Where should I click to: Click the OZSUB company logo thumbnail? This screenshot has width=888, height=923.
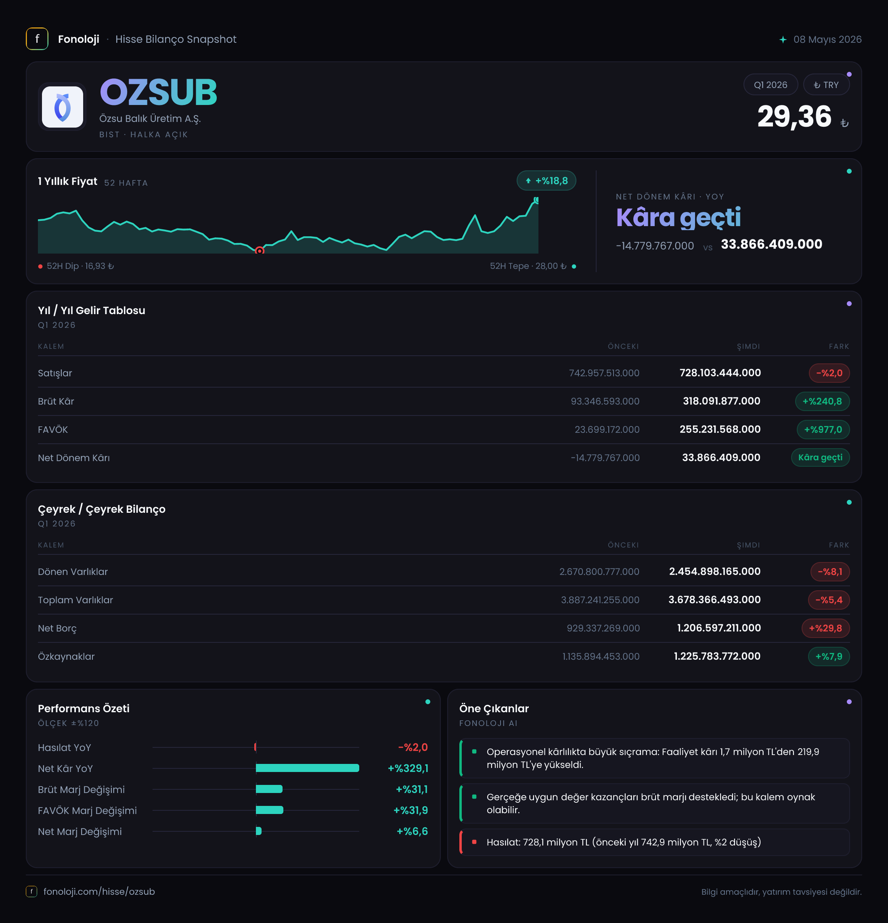pos(63,107)
